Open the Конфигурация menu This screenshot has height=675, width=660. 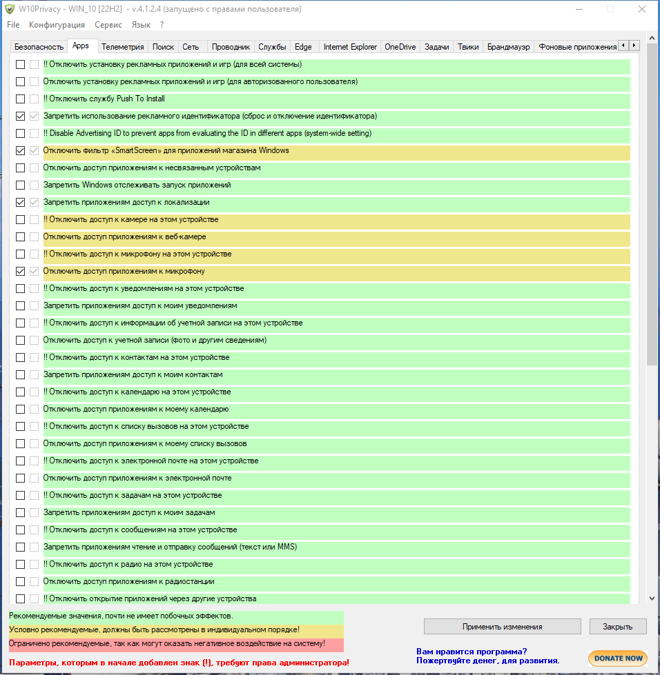click(57, 25)
